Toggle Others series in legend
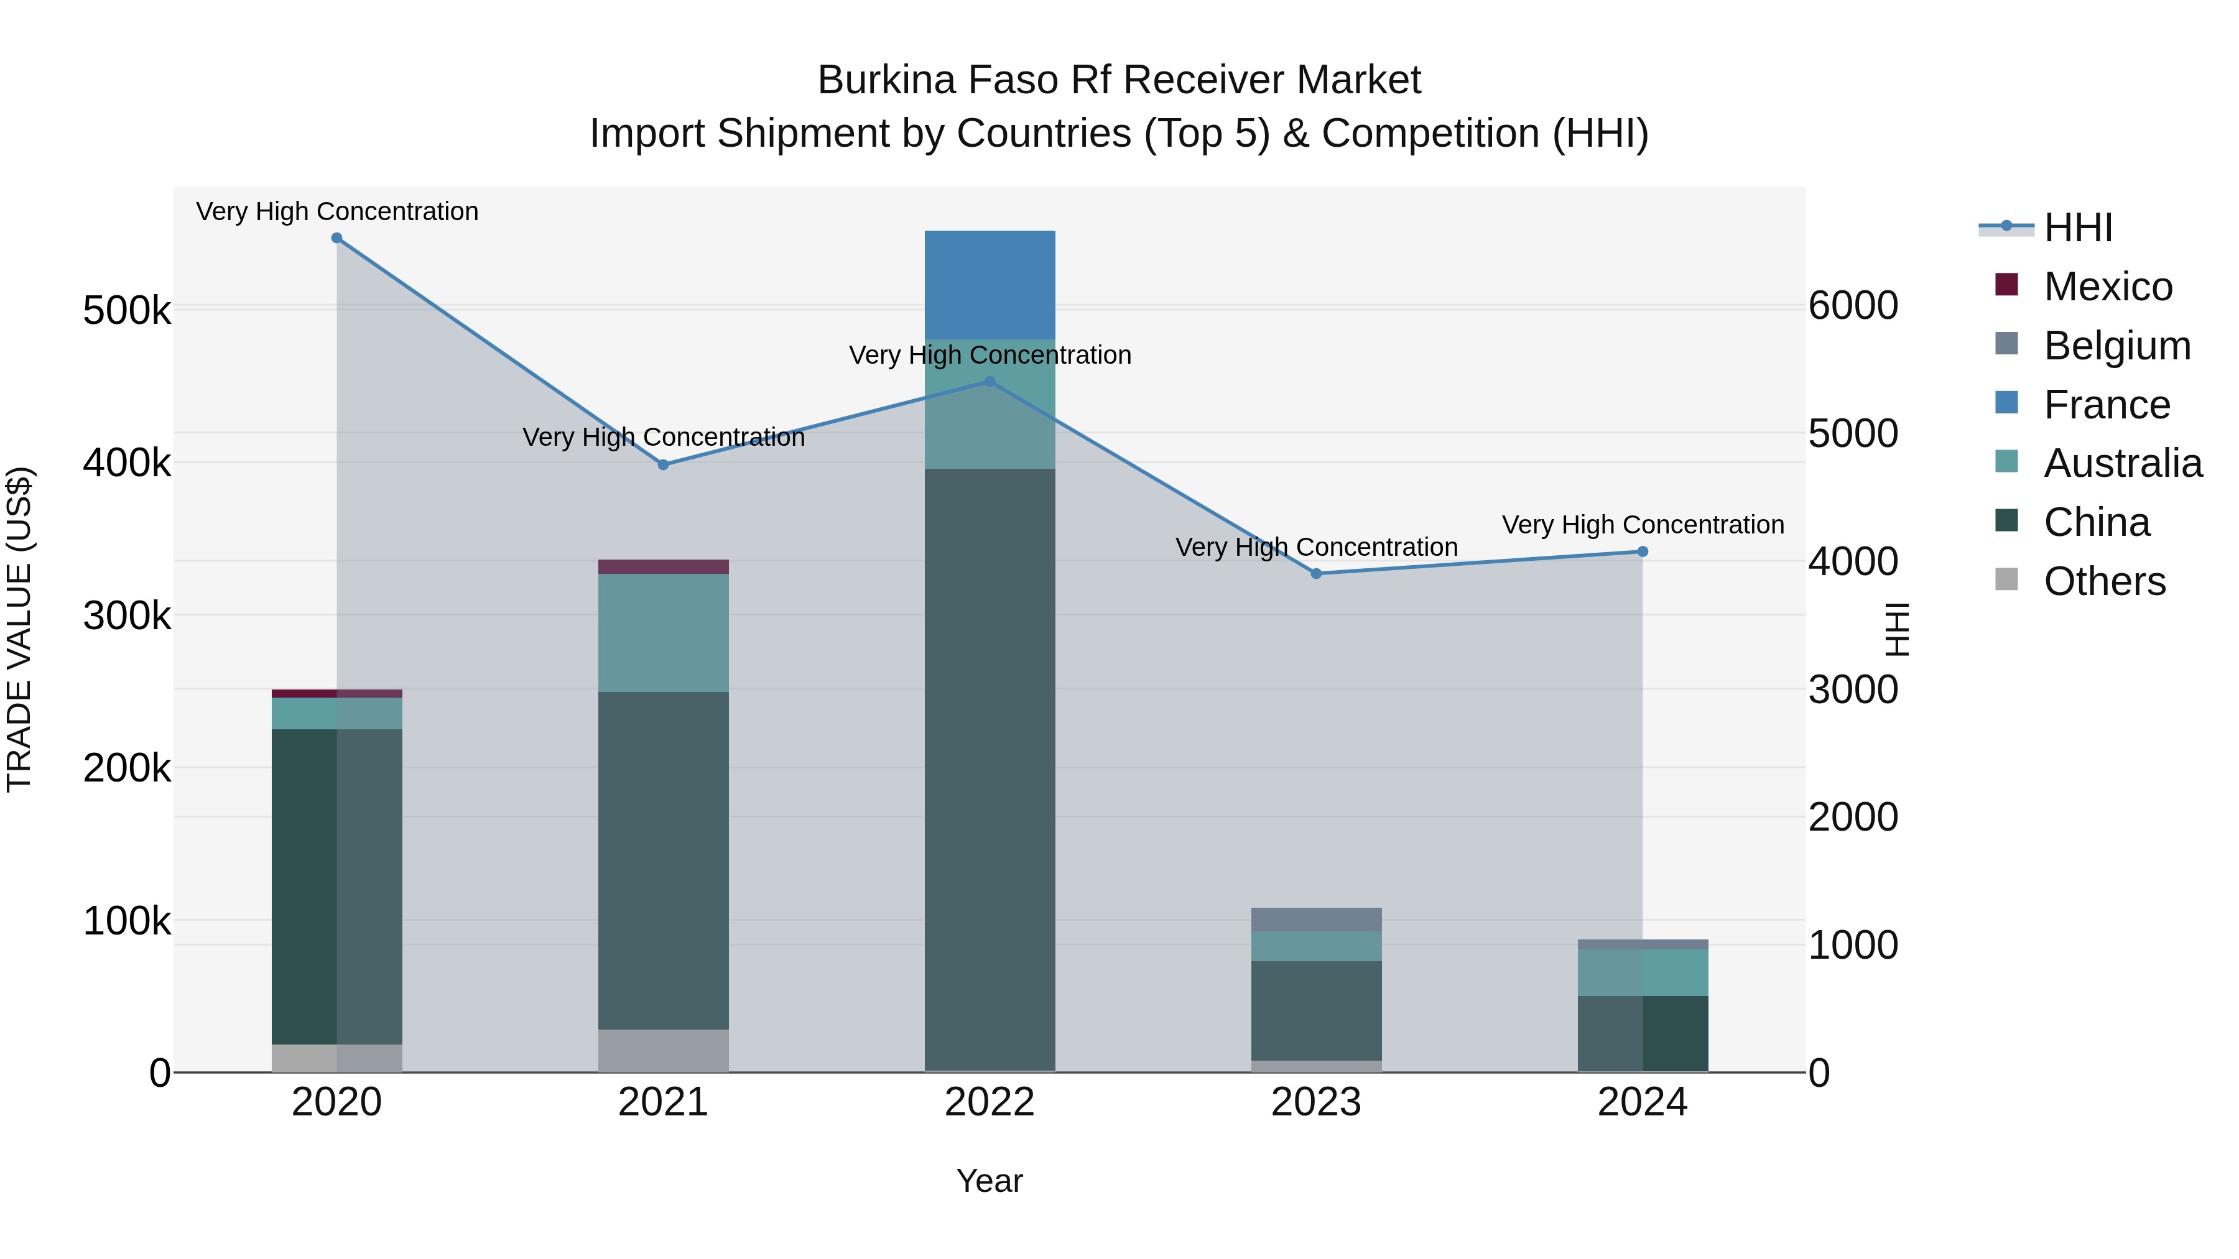 click(2080, 581)
